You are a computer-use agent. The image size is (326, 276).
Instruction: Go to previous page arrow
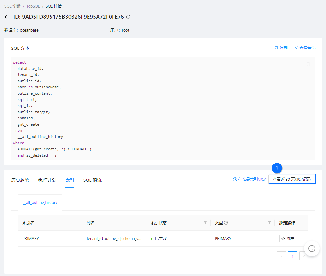[281, 256]
